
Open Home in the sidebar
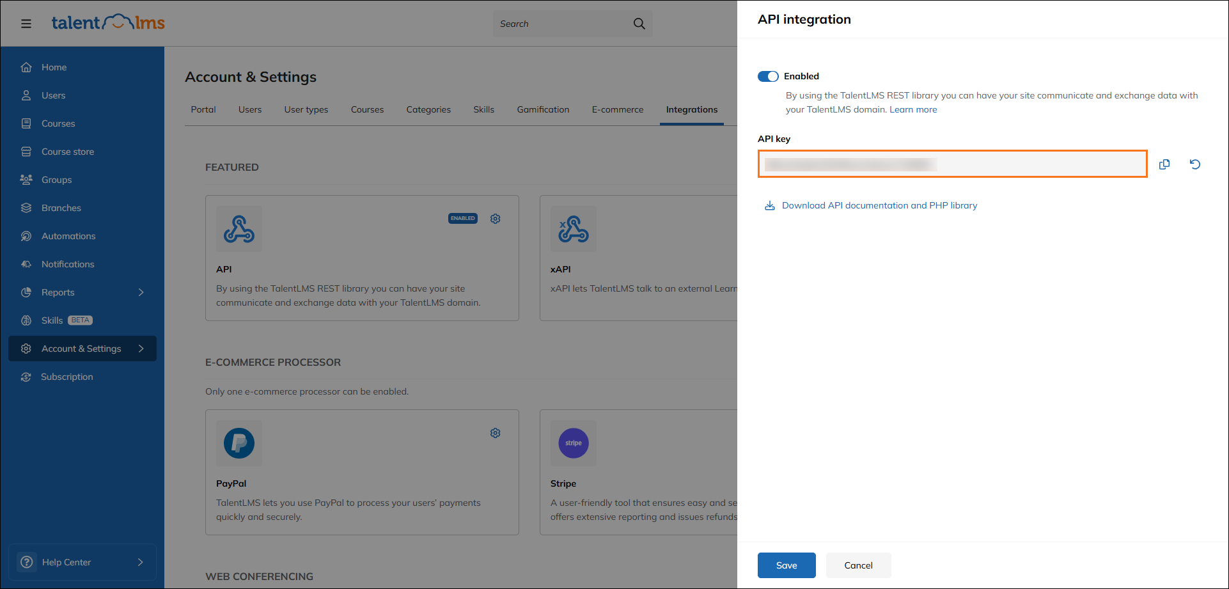tap(54, 67)
